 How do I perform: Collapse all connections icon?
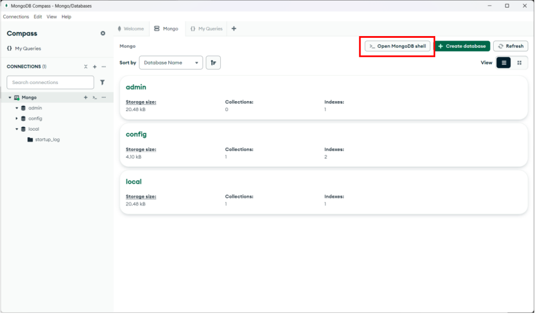(x=86, y=67)
